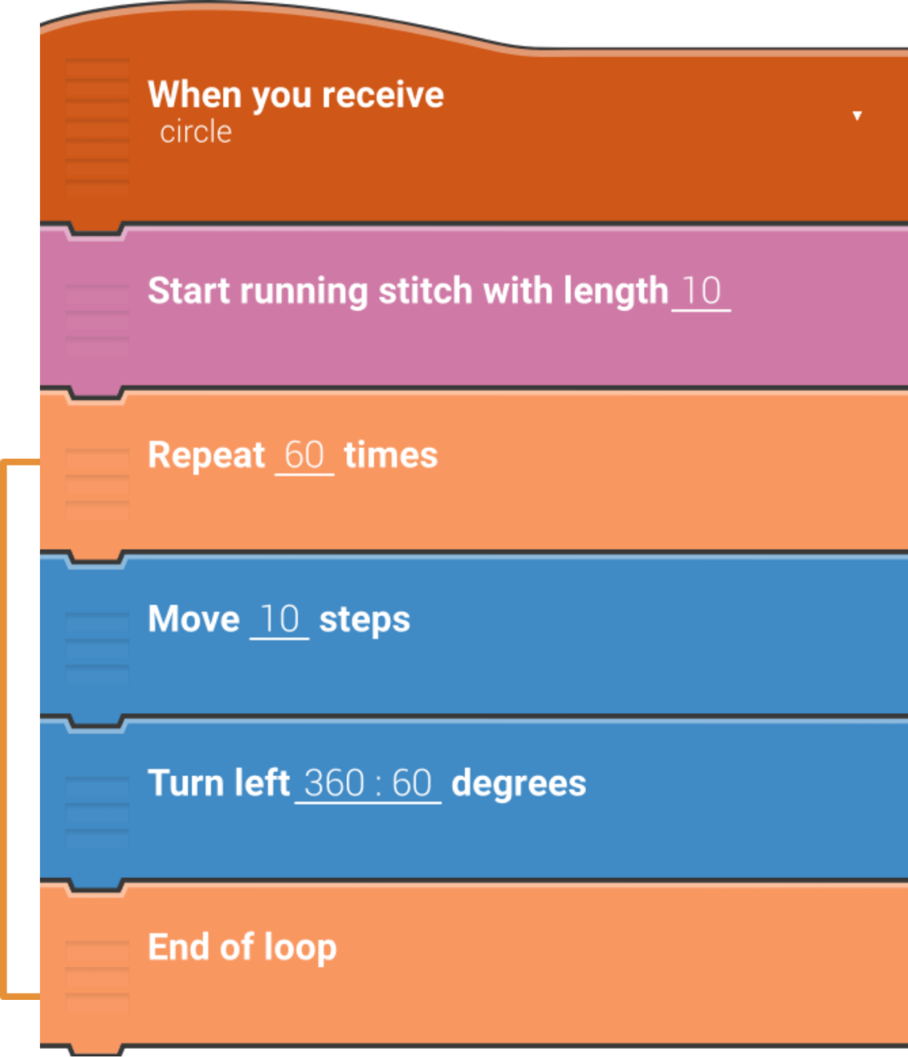Viewport: 908px width, 1057px height.
Task: Click the grip handle on the End of loop brick
Action: (x=97, y=969)
